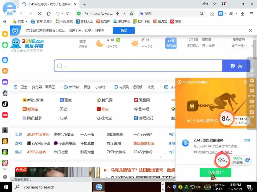Open the apps grid icon
The width and height of the screenshot is (257, 192).
[x=212, y=13]
